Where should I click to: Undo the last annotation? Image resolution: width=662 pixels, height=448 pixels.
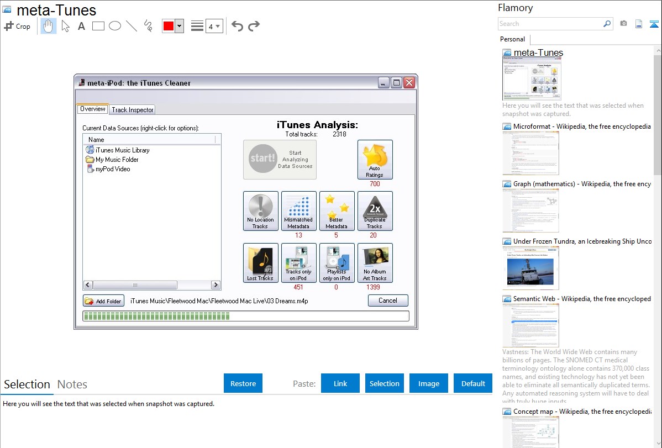(237, 26)
